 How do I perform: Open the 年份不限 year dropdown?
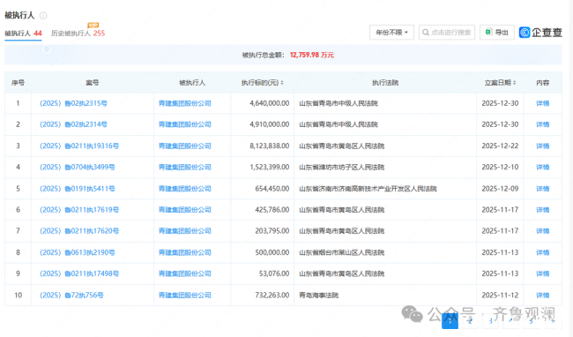click(x=391, y=33)
